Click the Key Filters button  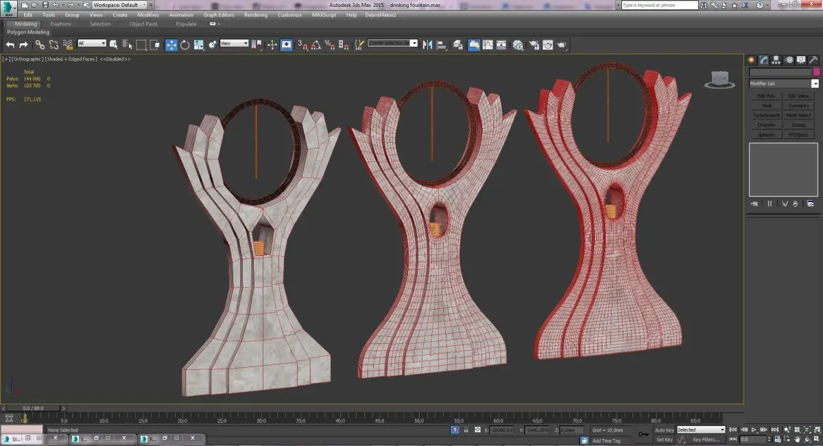pos(706,439)
